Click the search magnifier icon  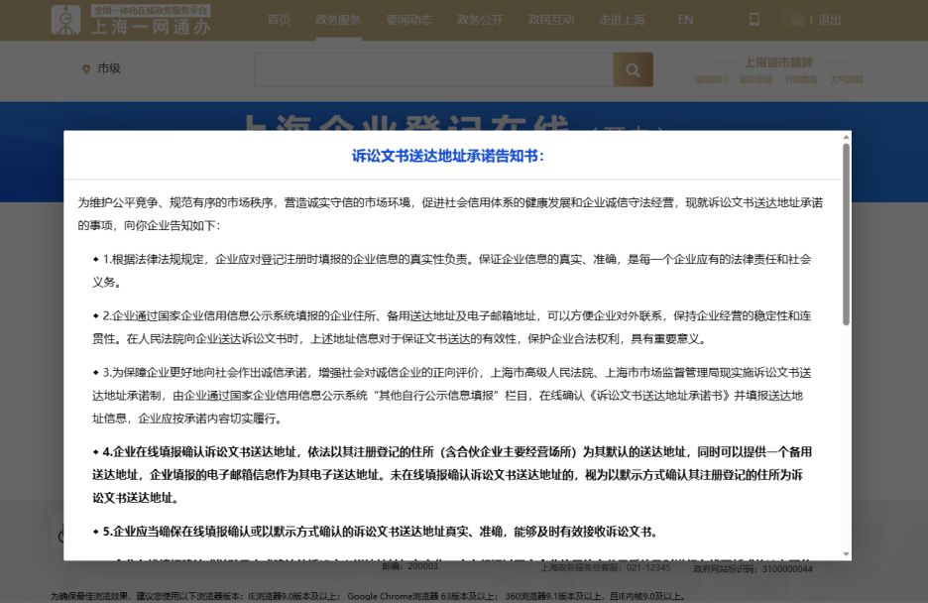pyautogui.click(x=633, y=69)
